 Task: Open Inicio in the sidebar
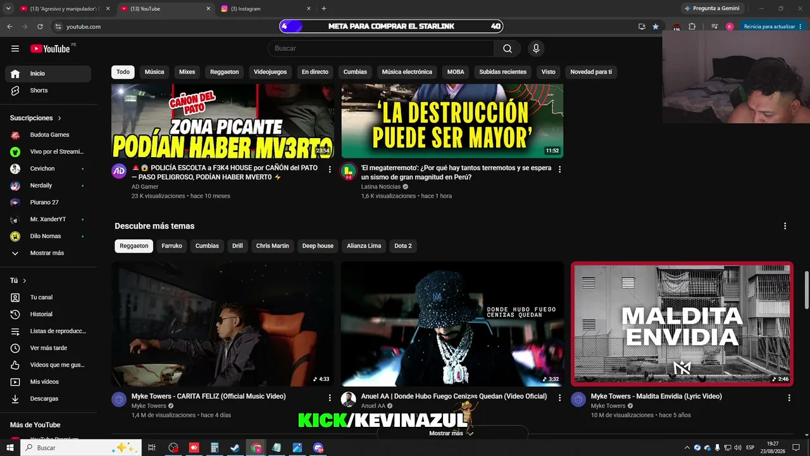(48, 73)
